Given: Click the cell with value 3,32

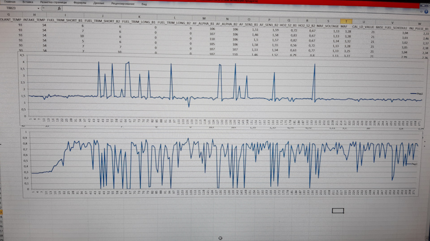Looking at the screenshot, I should tap(348, 41).
